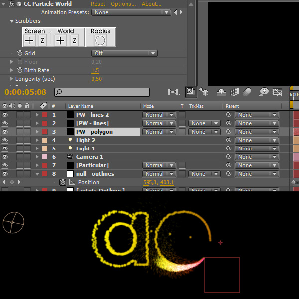
Task: Expand the Longevity (sec) property
Action: [x=12, y=79]
